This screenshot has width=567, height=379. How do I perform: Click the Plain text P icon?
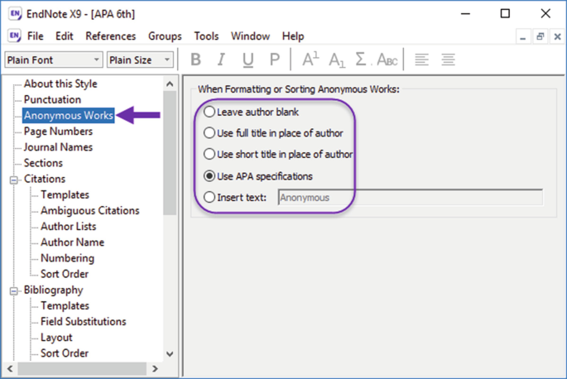[275, 60]
